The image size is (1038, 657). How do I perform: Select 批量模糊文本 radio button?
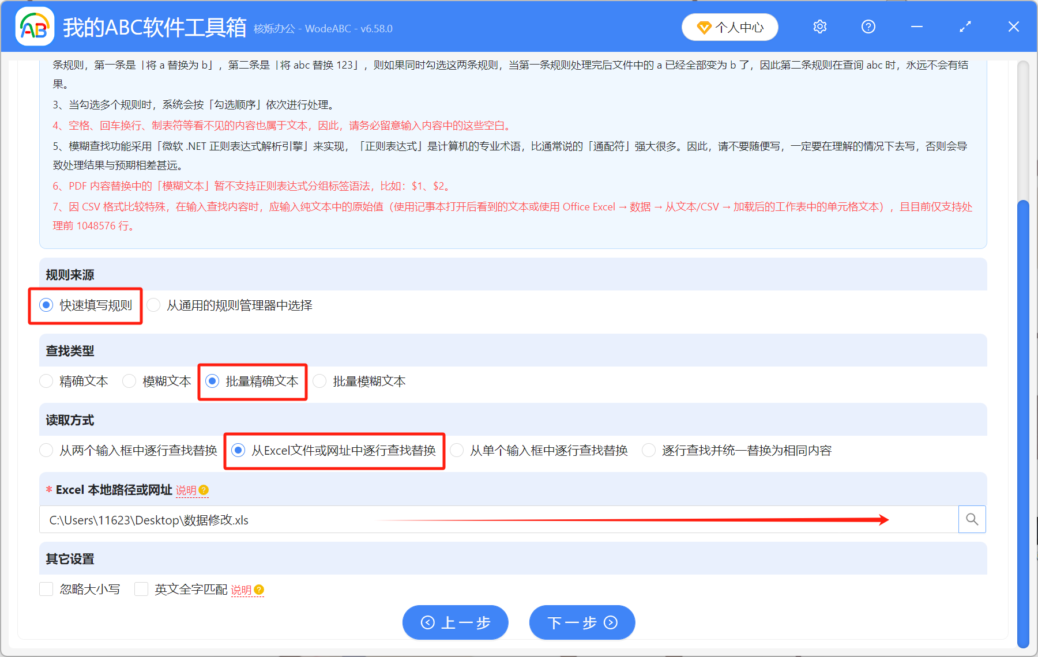pyautogui.click(x=319, y=382)
